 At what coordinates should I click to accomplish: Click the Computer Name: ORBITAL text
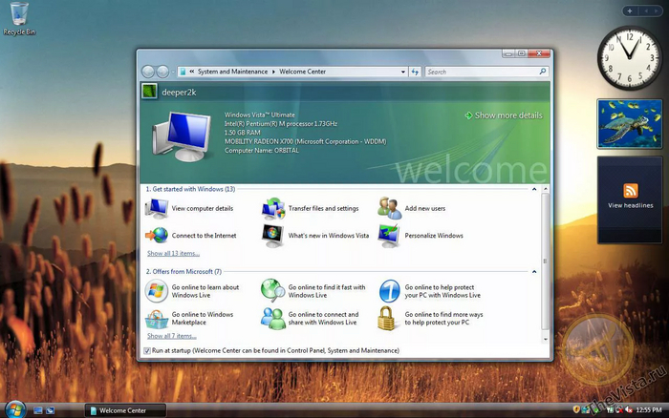click(x=262, y=151)
